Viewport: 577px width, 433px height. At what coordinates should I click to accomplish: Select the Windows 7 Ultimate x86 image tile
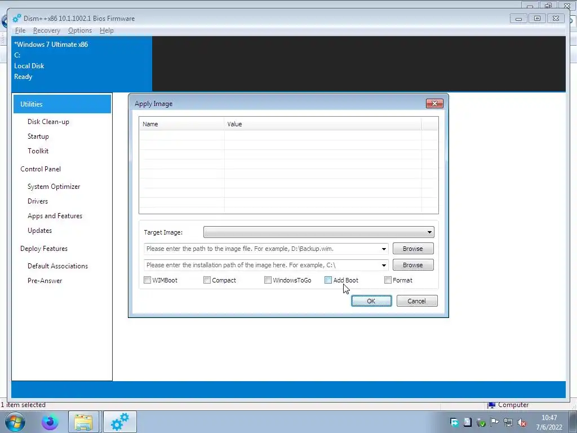pos(82,64)
